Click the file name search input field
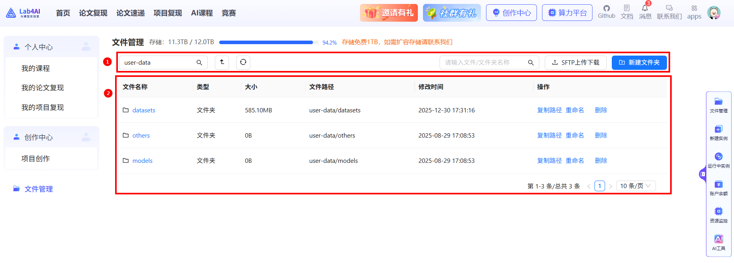This screenshot has height=263, width=734. pyautogui.click(x=485, y=62)
